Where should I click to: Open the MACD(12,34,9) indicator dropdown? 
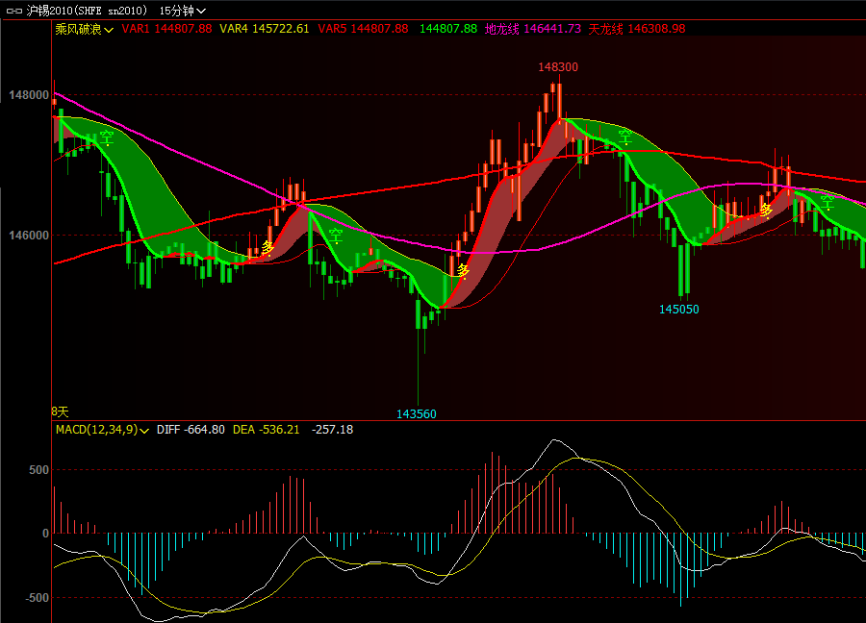(102, 430)
